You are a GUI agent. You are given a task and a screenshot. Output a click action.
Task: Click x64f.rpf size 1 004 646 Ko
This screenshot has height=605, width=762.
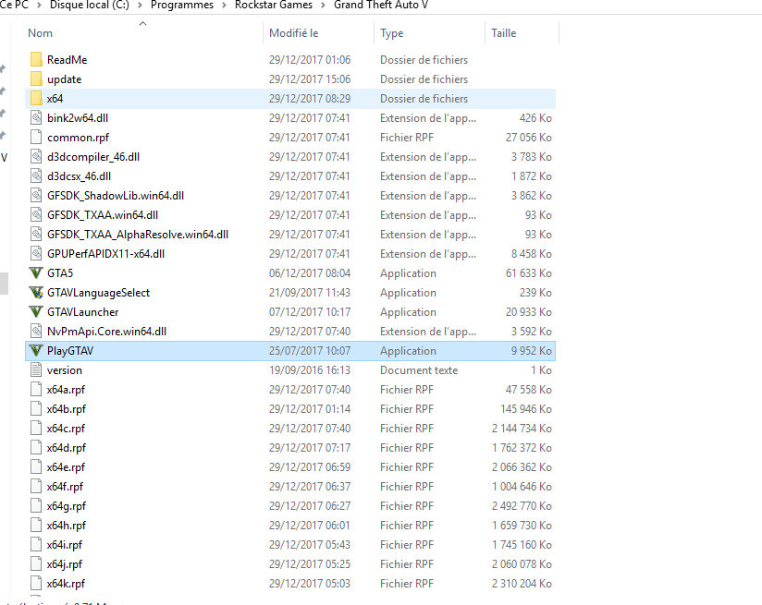[x=522, y=487]
